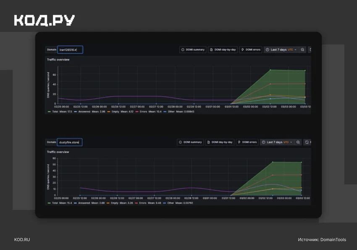Viewport: 357px width, 250px height.
Task: Click the KOD.RU footer text
Action: [22, 239]
